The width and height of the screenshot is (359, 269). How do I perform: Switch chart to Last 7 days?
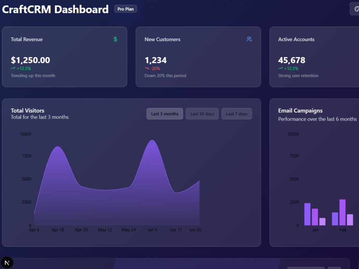237,114
